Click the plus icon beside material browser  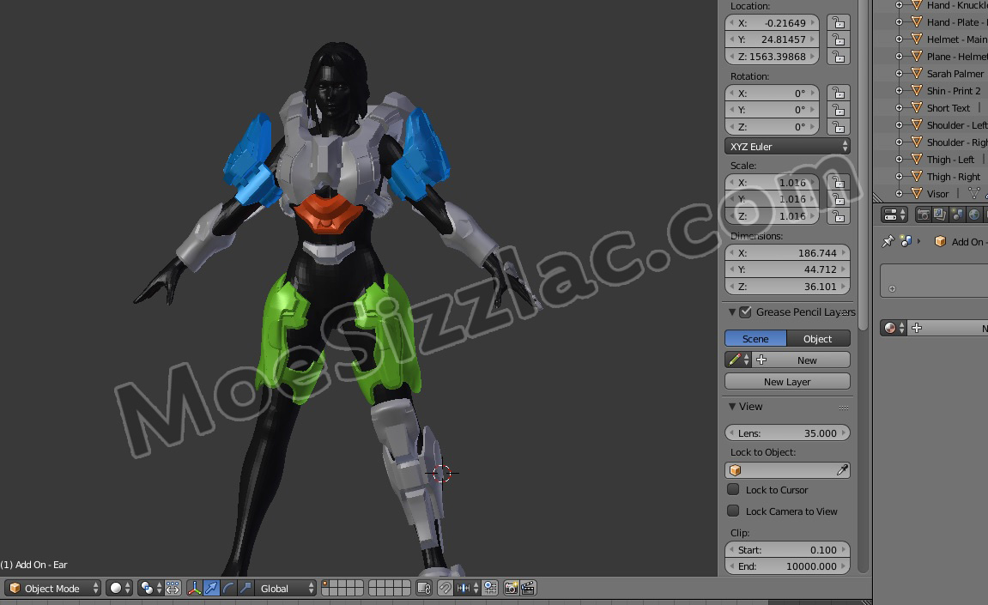[917, 328]
